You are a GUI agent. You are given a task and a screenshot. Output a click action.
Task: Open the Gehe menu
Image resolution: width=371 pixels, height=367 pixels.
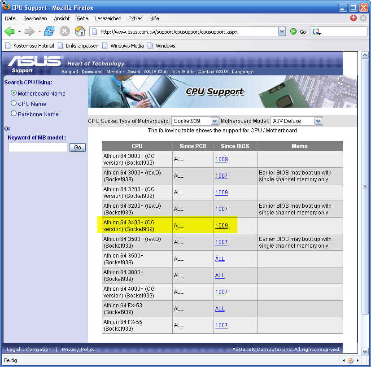point(83,18)
